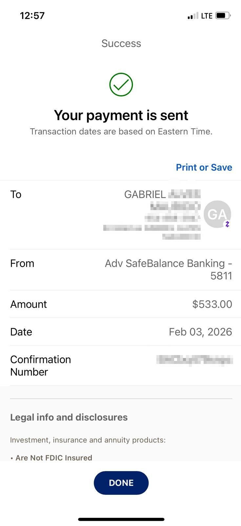Viewport: 241px width, 526px height.
Task: Tap the green success checkmark icon
Action: (x=121, y=85)
